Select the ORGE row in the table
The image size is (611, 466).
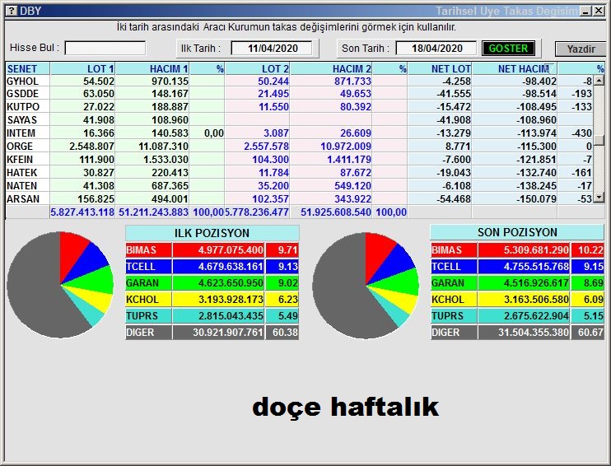21,146
